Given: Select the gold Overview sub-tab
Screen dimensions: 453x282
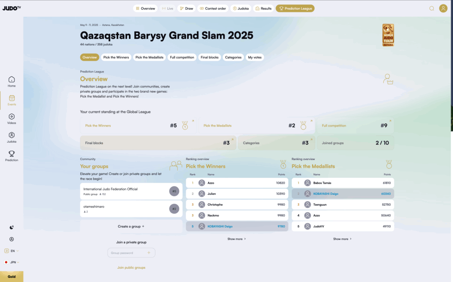Looking at the screenshot, I should pos(90,57).
